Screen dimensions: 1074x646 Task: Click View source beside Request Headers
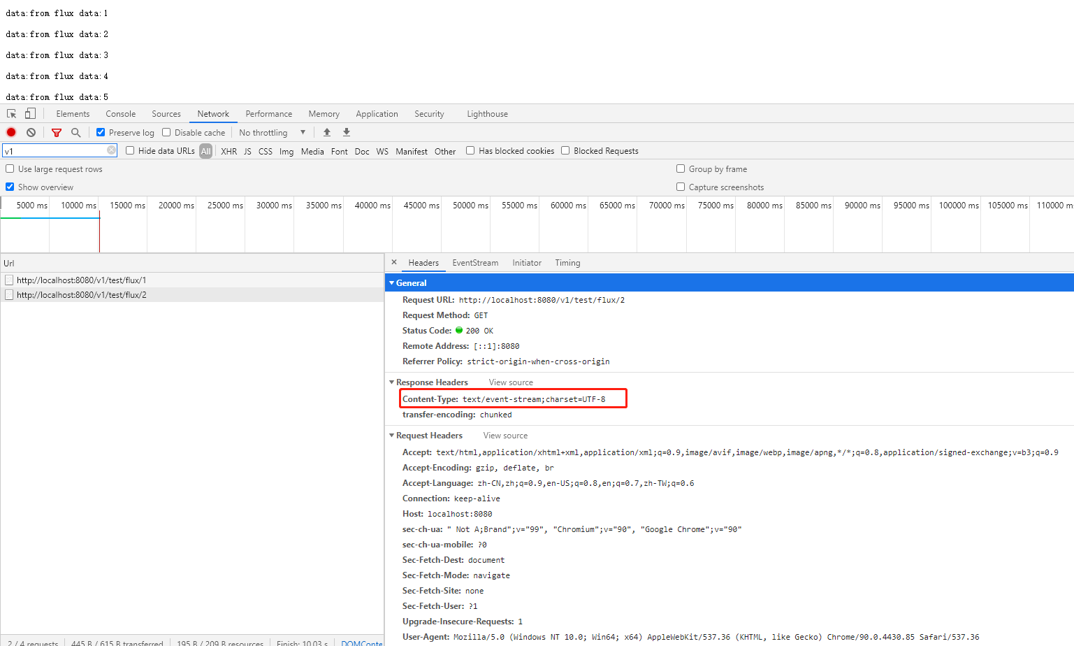point(505,436)
